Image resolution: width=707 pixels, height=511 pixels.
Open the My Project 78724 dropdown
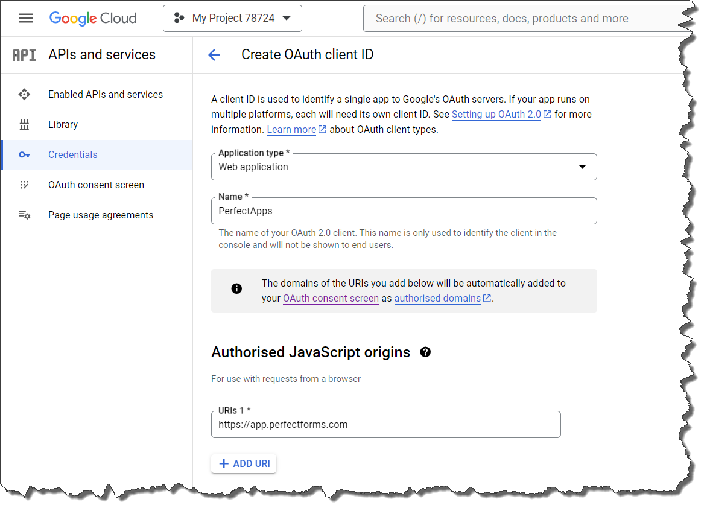(232, 19)
